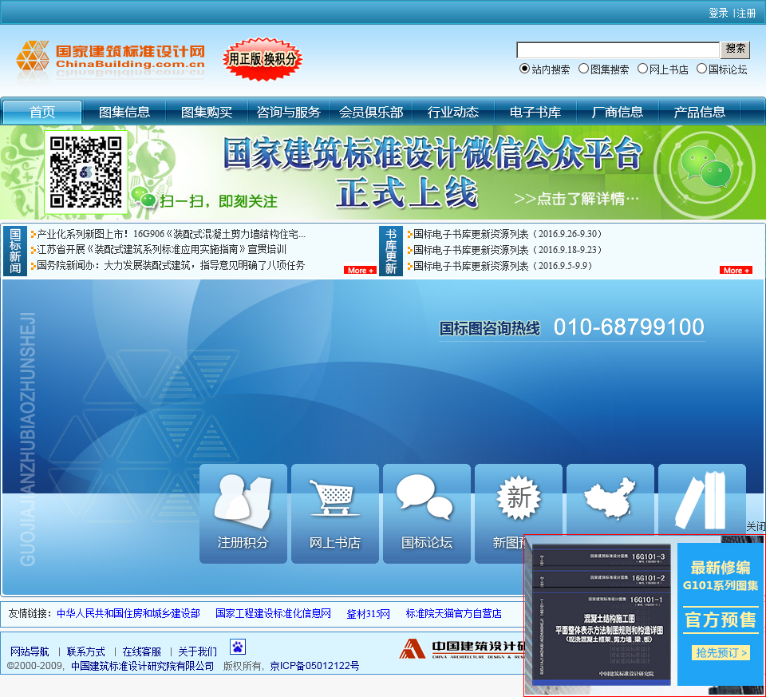Open link 国家工程建设标准化信息网
766x697 pixels.
coord(273,613)
